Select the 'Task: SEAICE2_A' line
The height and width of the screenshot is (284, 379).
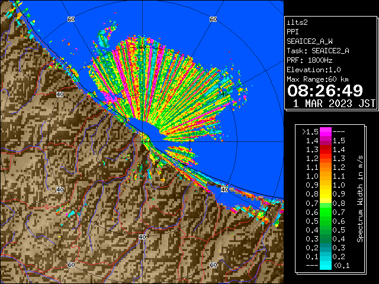[318, 51]
